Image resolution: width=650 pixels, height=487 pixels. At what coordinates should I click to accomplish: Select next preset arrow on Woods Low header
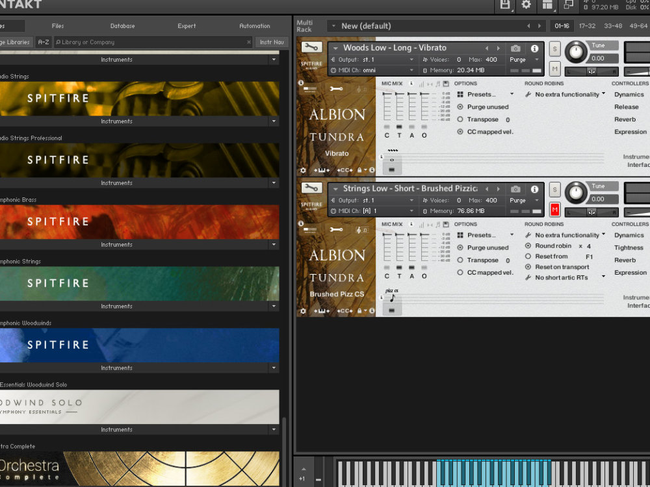point(499,49)
